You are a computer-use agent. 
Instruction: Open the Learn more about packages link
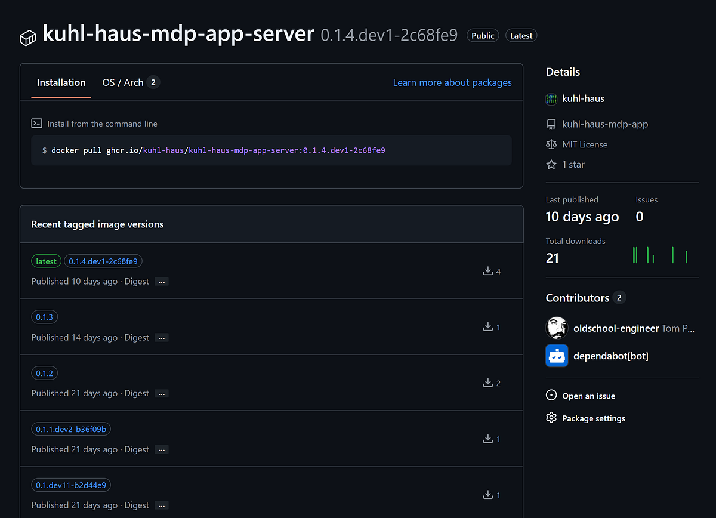click(x=452, y=82)
